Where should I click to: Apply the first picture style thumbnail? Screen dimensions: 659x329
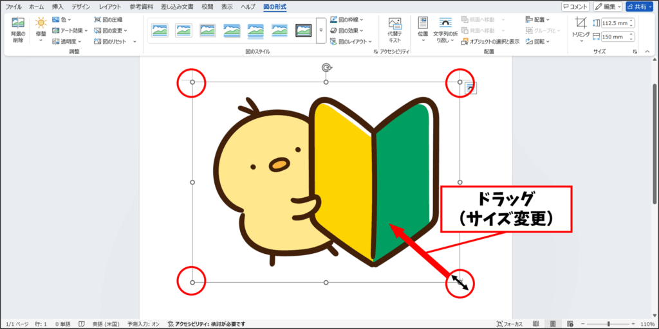(x=160, y=31)
